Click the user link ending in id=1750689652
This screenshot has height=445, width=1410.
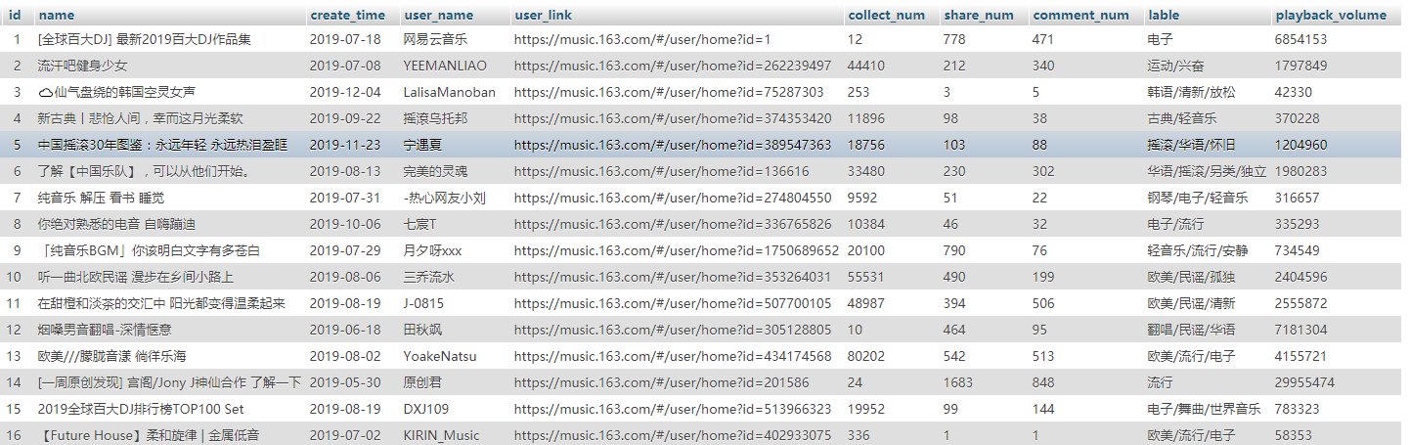click(x=676, y=250)
